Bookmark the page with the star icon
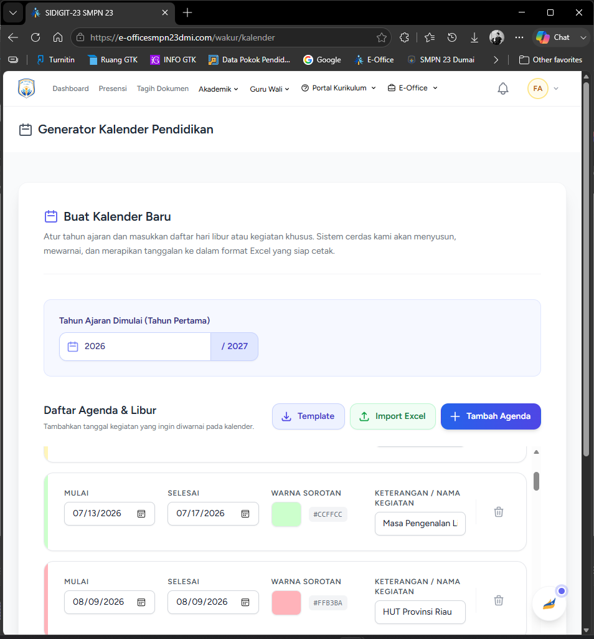The image size is (594, 639). coord(382,37)
